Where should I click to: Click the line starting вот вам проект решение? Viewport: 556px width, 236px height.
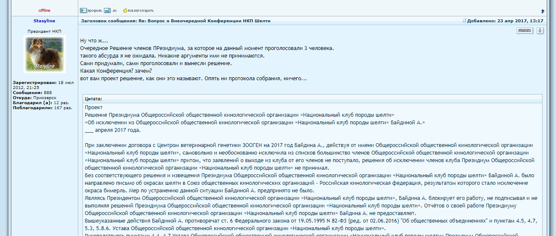193,79
